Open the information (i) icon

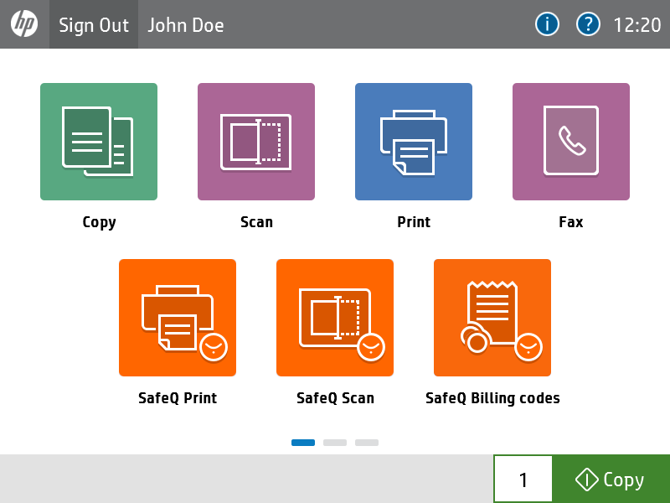click(x=547, y=24)
